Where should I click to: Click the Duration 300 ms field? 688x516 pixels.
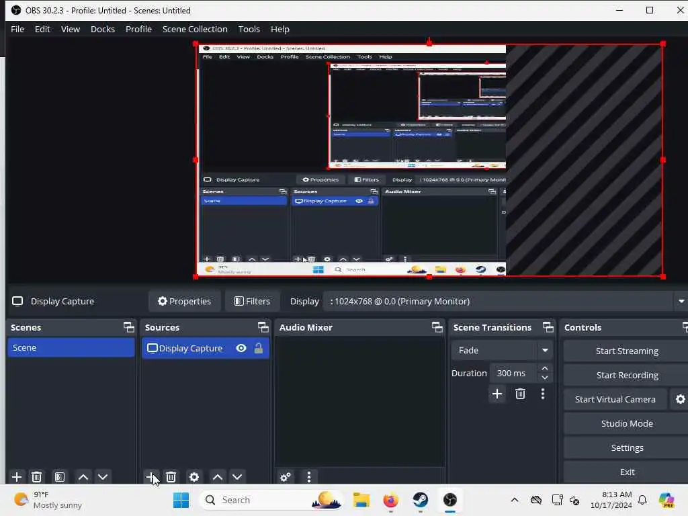[513, 374]
